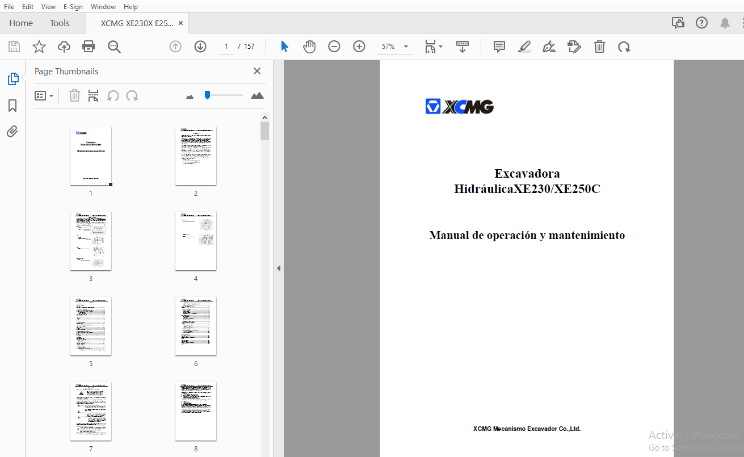744x457 pixels.
Task: Open the Bookmarks sidebar panel
Action: (12, 106)
